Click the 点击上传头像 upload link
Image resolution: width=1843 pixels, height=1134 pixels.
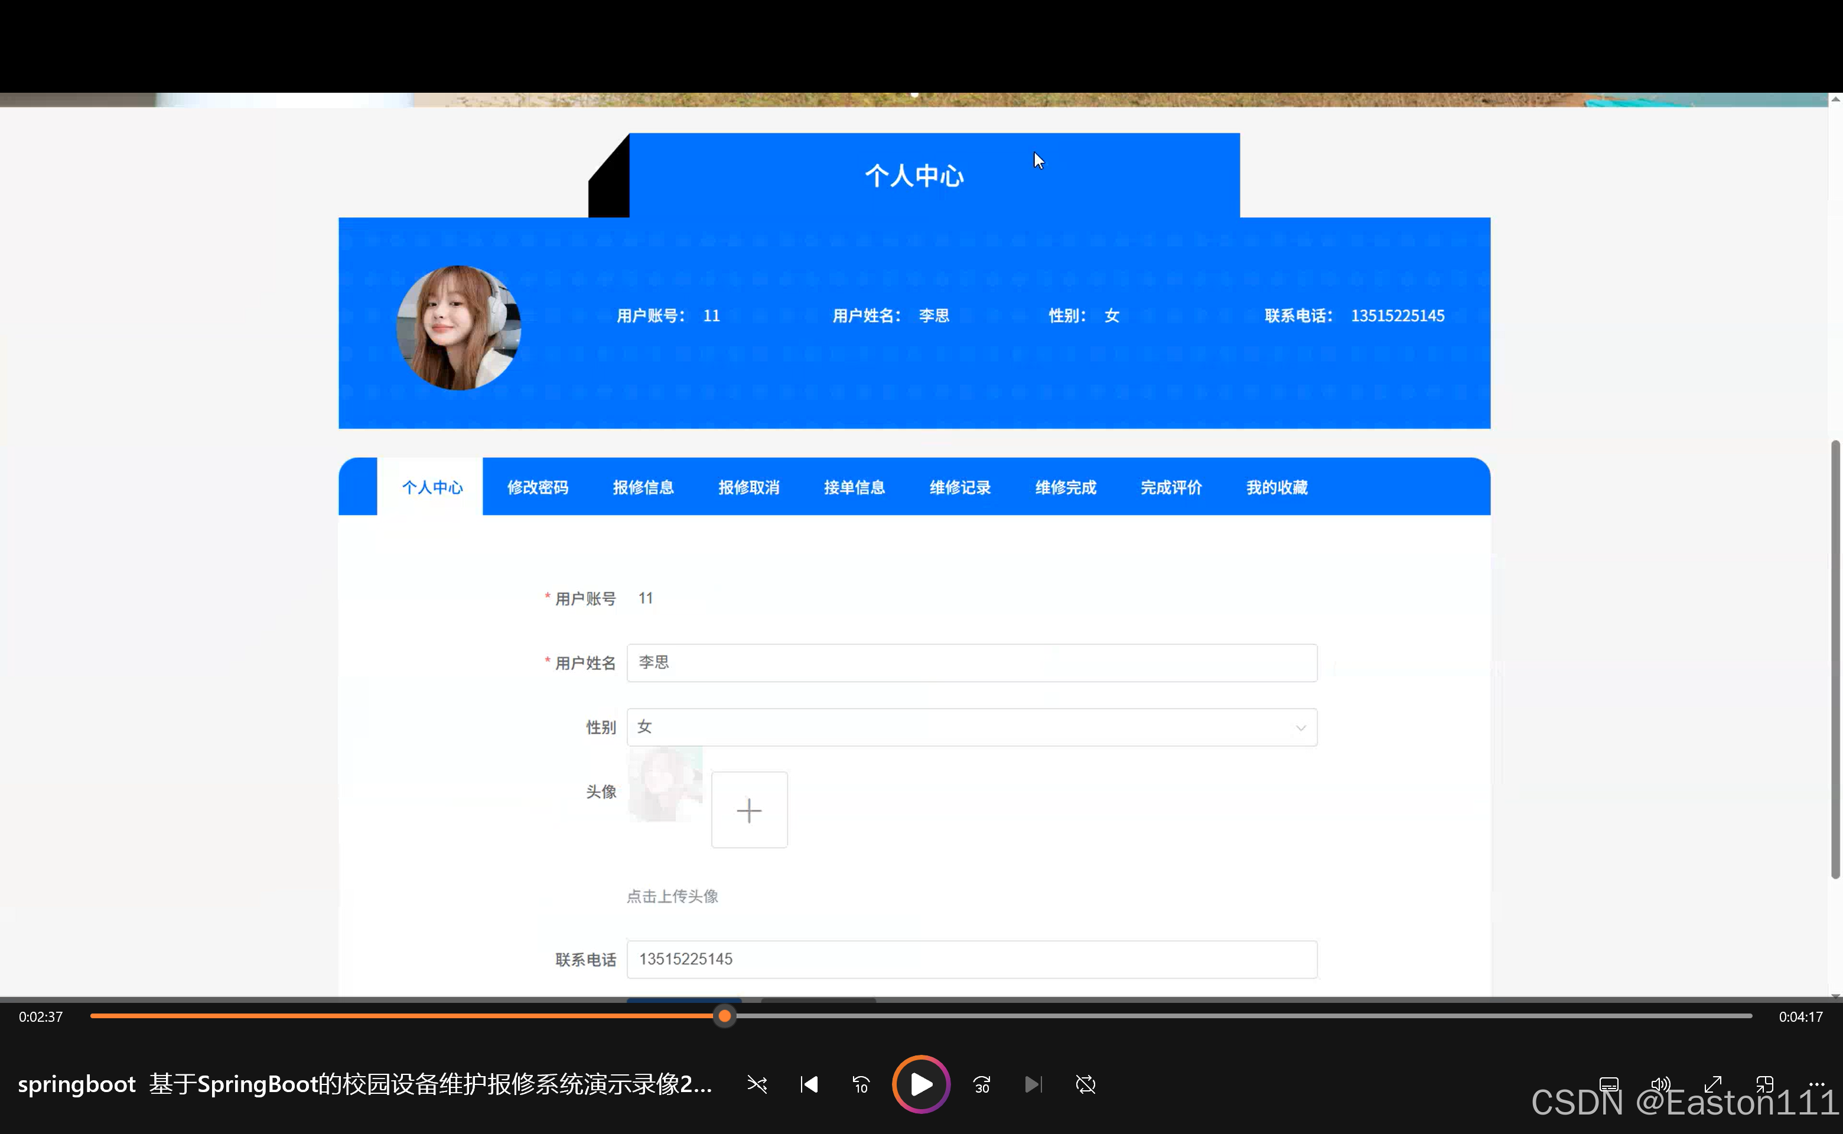click(672, 895)
